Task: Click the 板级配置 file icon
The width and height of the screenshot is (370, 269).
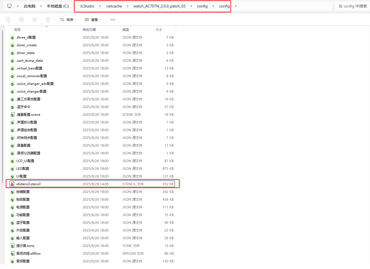Action: click(x=12, y=200)
